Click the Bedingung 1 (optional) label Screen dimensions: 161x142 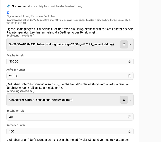[20, 35]
